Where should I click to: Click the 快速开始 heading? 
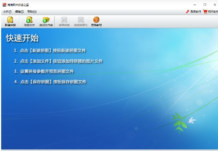pos(22,38)
